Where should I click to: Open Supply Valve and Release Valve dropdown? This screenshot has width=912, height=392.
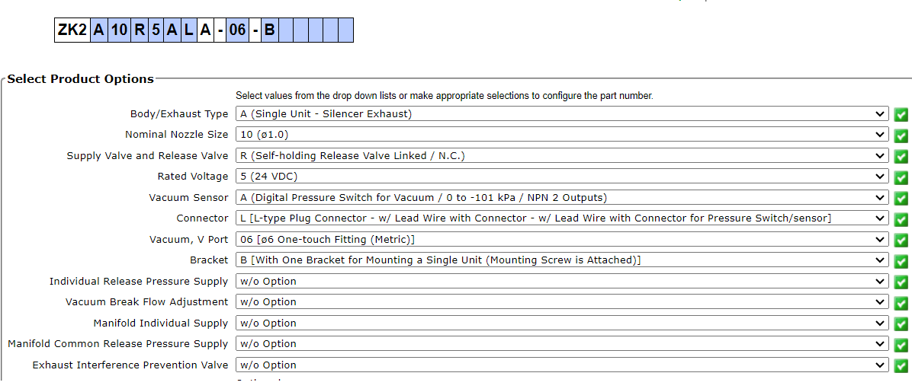562,156
